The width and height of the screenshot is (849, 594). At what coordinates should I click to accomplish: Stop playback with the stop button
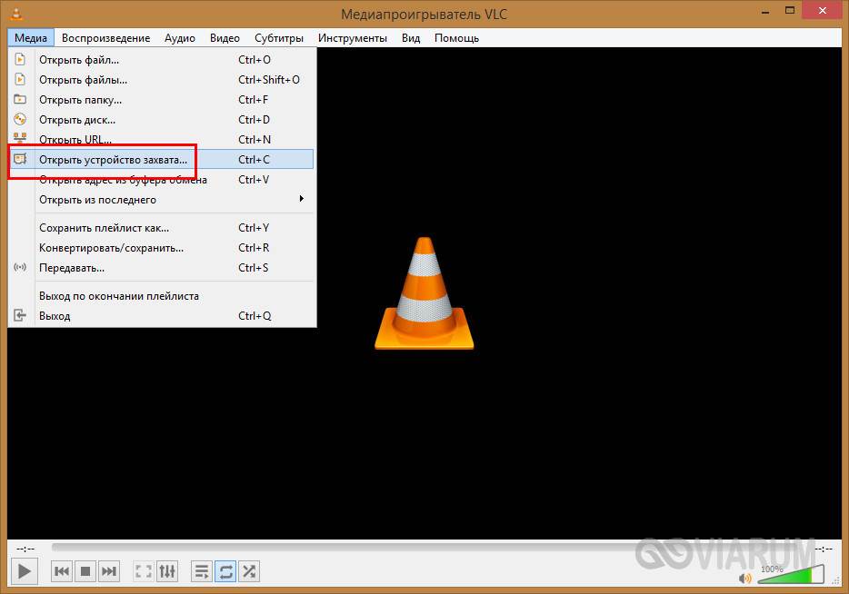click(85, 571)
